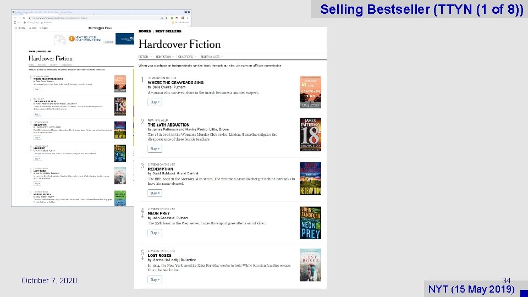Click the browser reload icon in small window
The width and height of the screenshot is (528, 297).
click(24, 18)
